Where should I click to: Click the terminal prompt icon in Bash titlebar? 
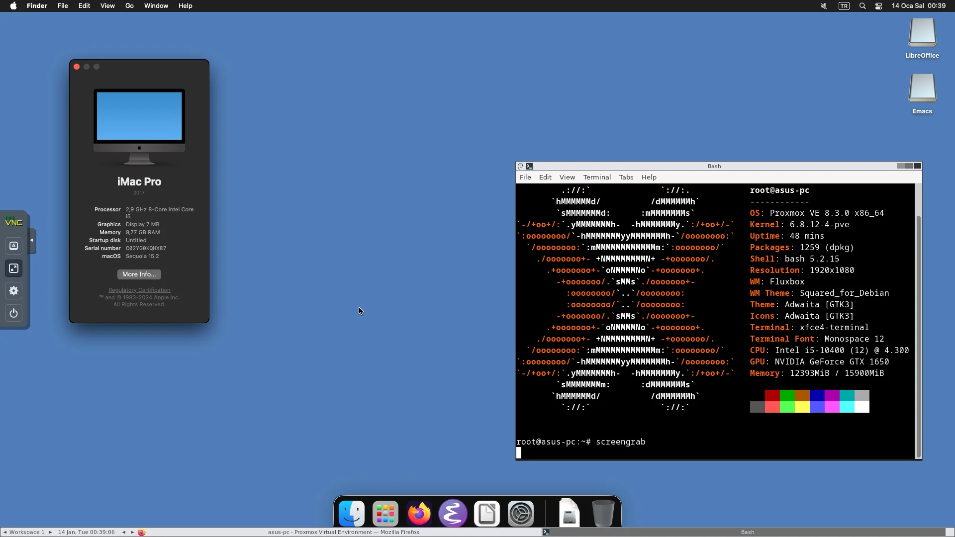pyautogui.click(x=530, y=166)
